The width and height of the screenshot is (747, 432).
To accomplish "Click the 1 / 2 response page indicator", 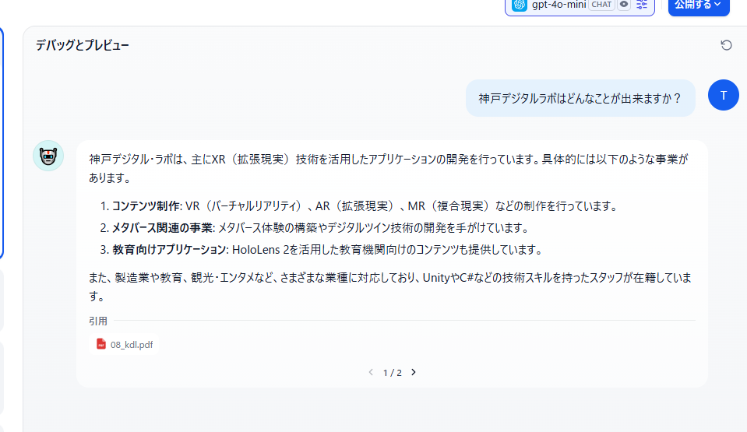I will point(392,373).
